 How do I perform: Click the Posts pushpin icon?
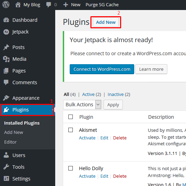tap(6, 47)
